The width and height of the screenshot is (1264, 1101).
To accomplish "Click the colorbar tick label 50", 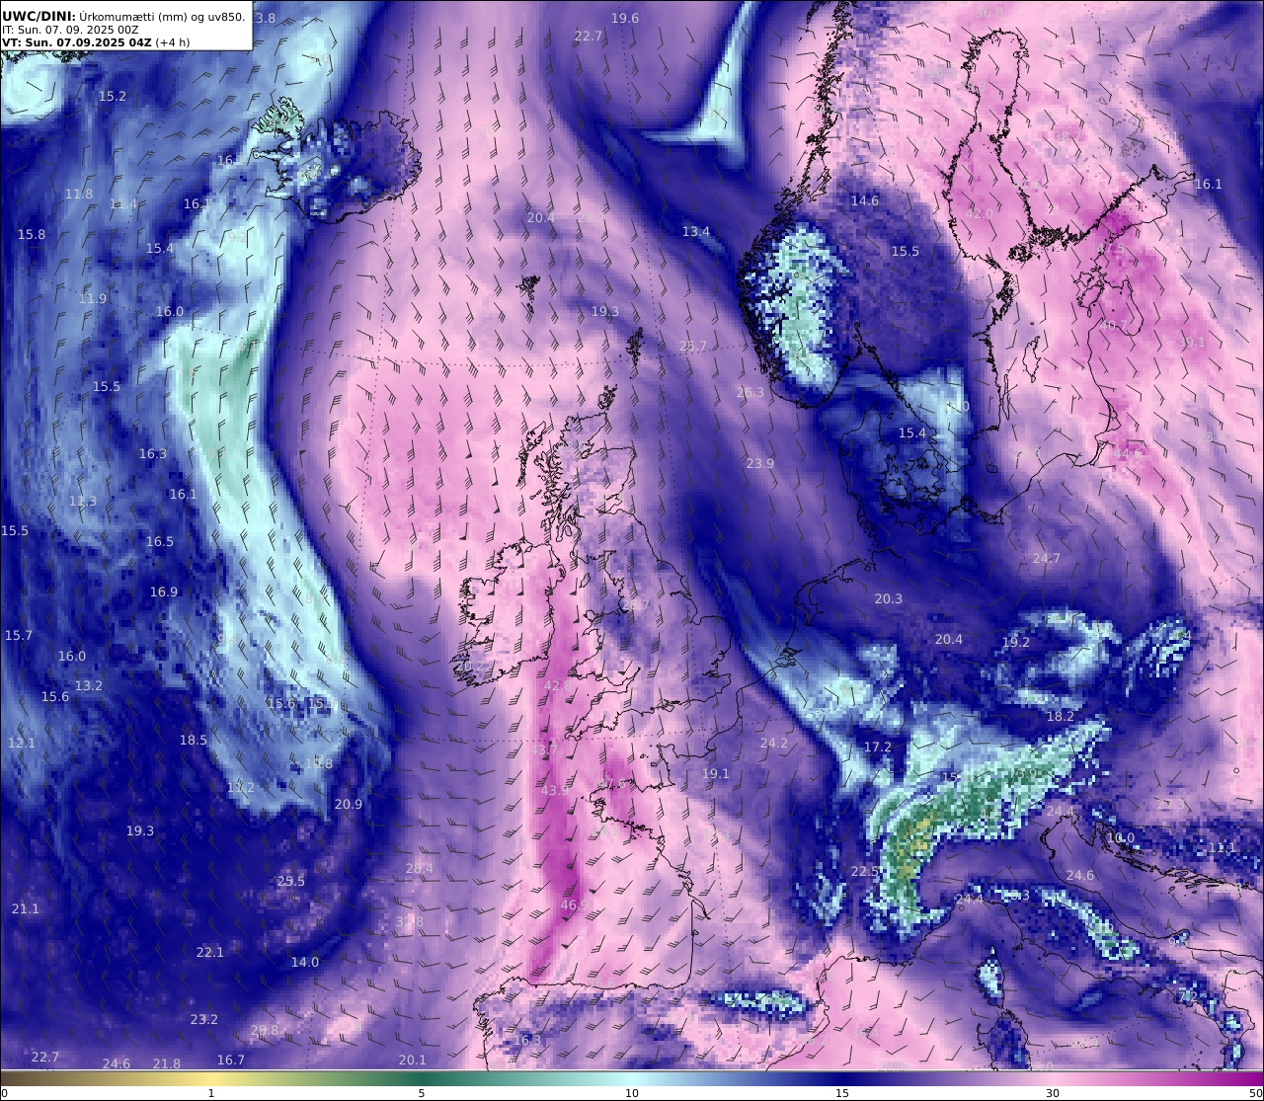I will [x=1255, y=1093].
